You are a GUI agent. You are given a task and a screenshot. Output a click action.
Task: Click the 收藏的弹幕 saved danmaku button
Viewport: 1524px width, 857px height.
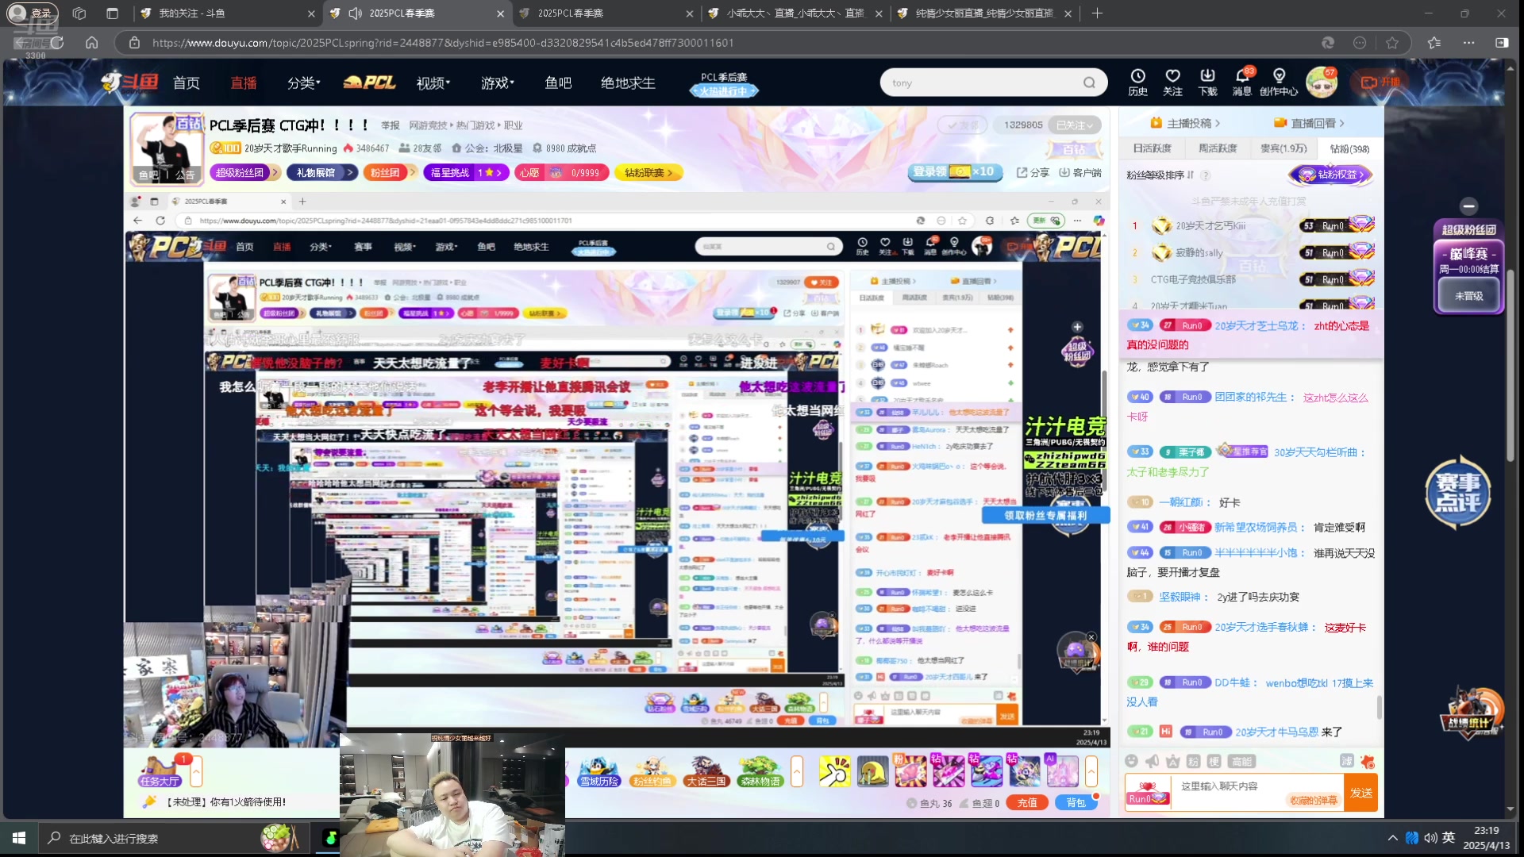click(x=1314, y=800)
